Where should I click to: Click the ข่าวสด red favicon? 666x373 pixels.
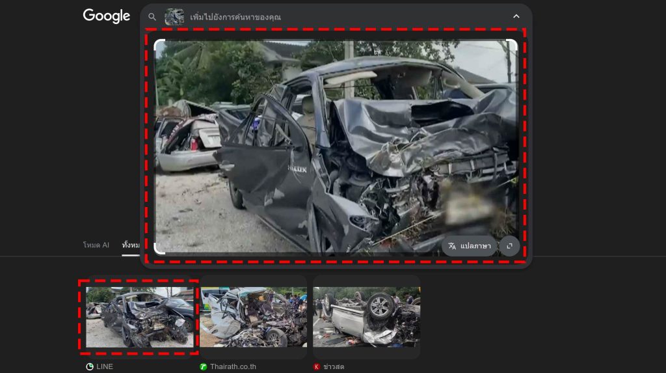click(x=317, y=366)
